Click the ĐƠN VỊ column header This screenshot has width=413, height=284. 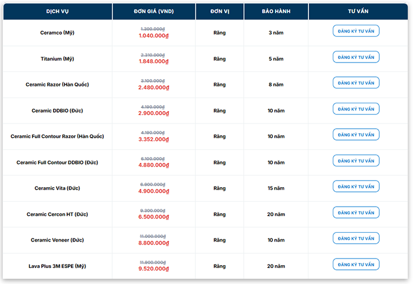pyautogui.click(x=220, y=11)
